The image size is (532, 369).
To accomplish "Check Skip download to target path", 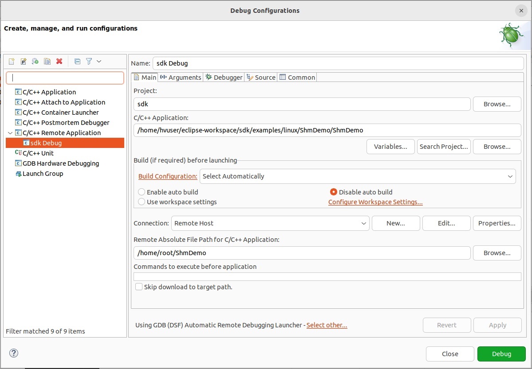I will tap(139, 287).
